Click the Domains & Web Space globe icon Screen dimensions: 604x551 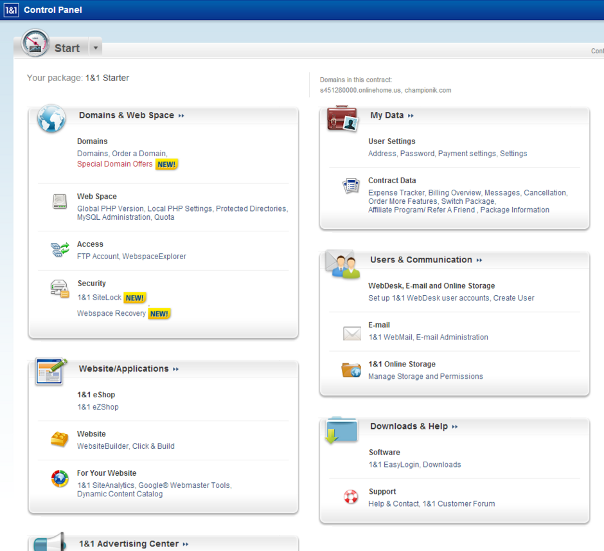51,118
